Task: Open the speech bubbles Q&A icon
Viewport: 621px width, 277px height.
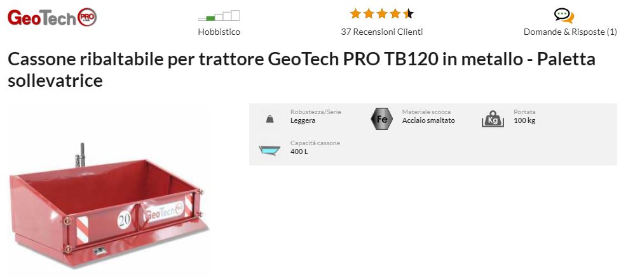Action: [x=564, y=16]
